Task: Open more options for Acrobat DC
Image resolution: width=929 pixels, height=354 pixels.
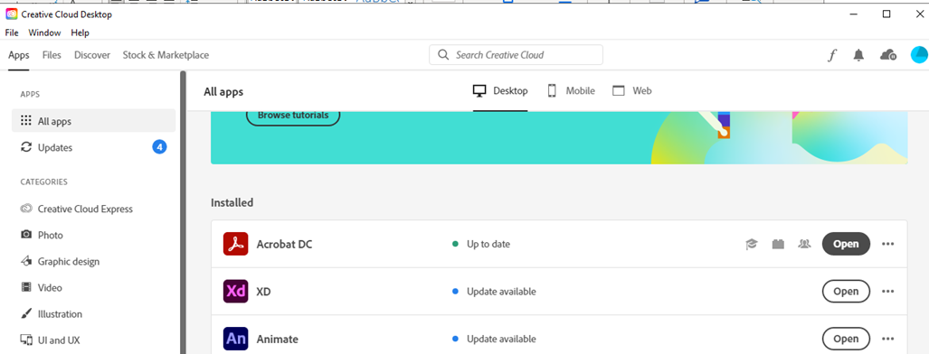Action: pyautogui.click(x=887, y=244)
